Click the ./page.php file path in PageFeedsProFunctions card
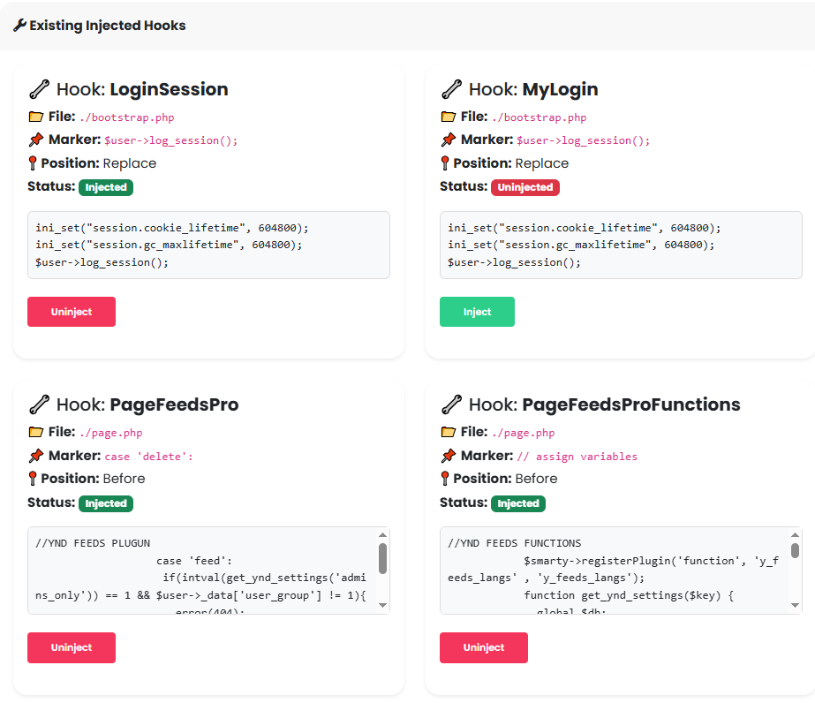Screen dimensions: 815x703 point(523,433)
